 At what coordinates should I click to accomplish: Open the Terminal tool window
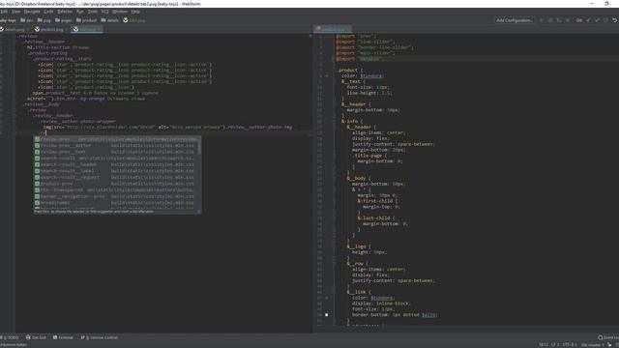pyautogui.click(x=63, y=337)
